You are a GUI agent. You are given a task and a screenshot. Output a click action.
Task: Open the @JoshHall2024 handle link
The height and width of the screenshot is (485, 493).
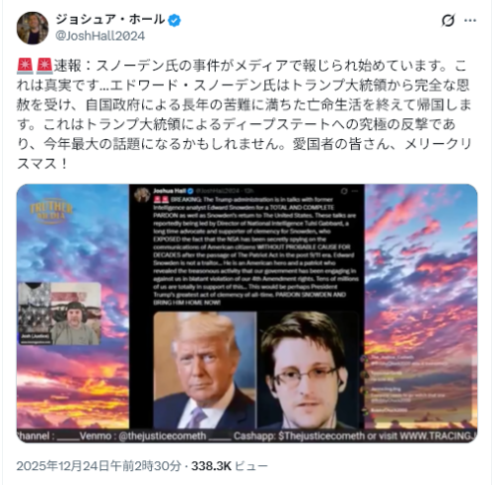[100, 35]
